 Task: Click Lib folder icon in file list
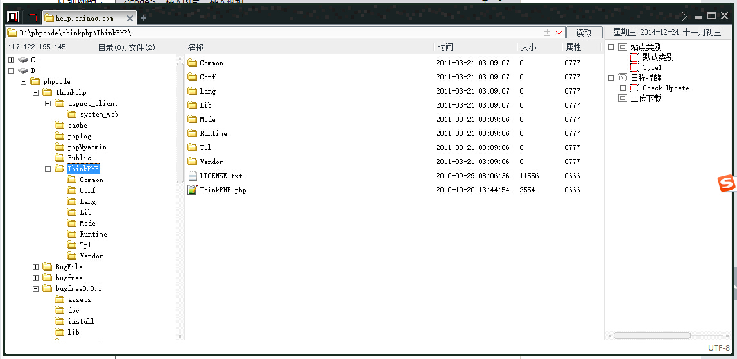tap(192, 105)
